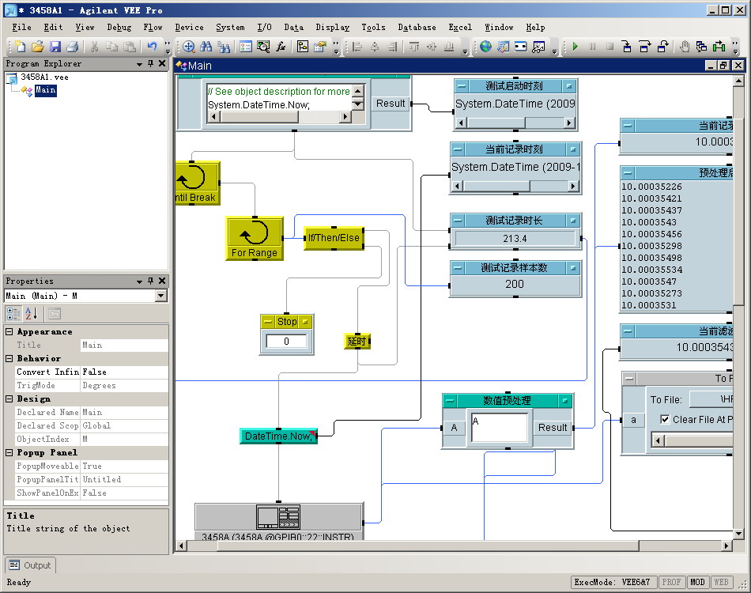Collapse the Appearance property group
751x593 pixels.
(9, 331)
